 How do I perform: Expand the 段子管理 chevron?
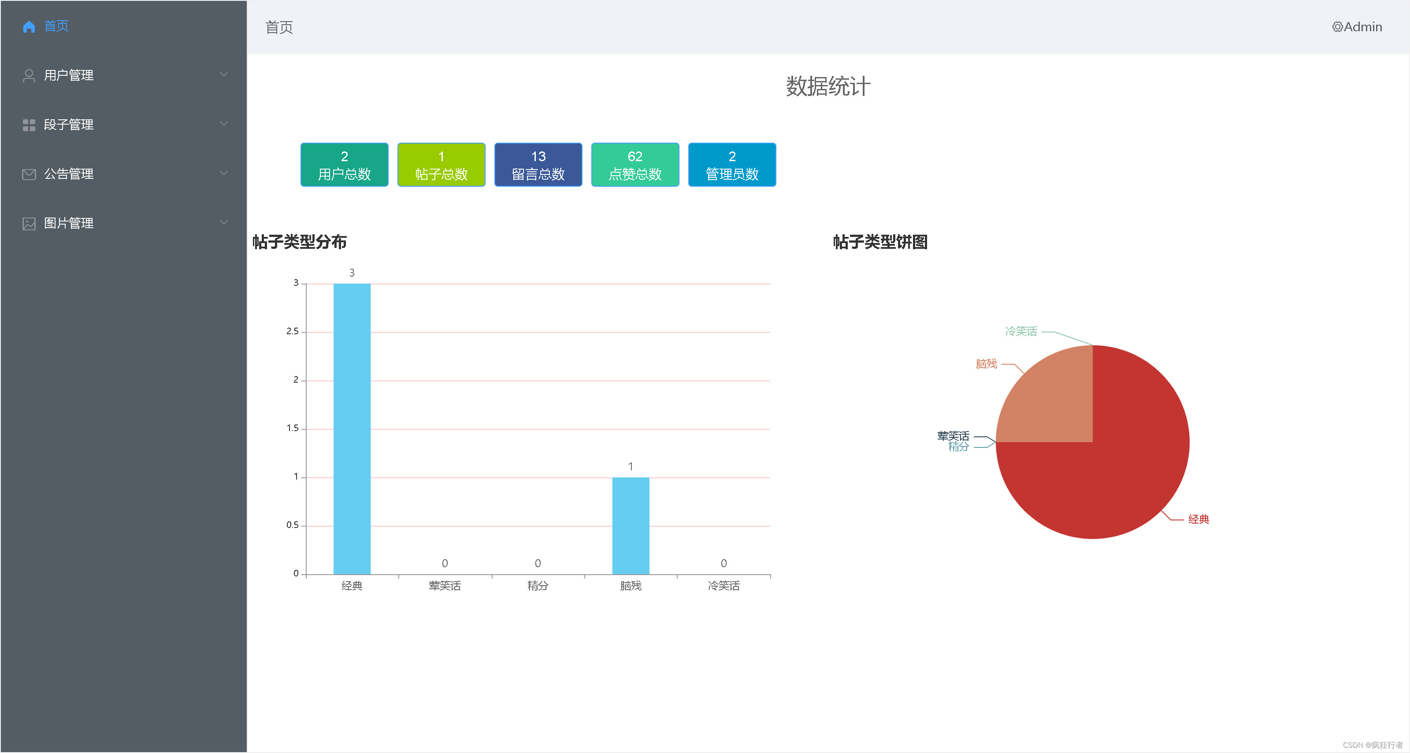click(x=224, y=124)
